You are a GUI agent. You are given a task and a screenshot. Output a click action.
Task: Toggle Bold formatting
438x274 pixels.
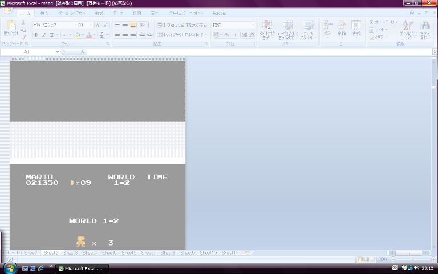(x=36, y=35)
